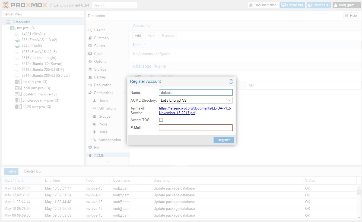Viewport: 362px width, 222px height.
Task: Click the running VM 233 FreeNAS icon
Action: tap(17, 40)
